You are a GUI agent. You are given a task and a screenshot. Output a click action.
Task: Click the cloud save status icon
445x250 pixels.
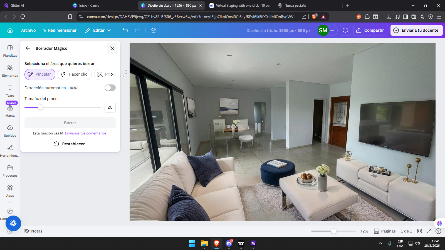[x=154, y=30]
